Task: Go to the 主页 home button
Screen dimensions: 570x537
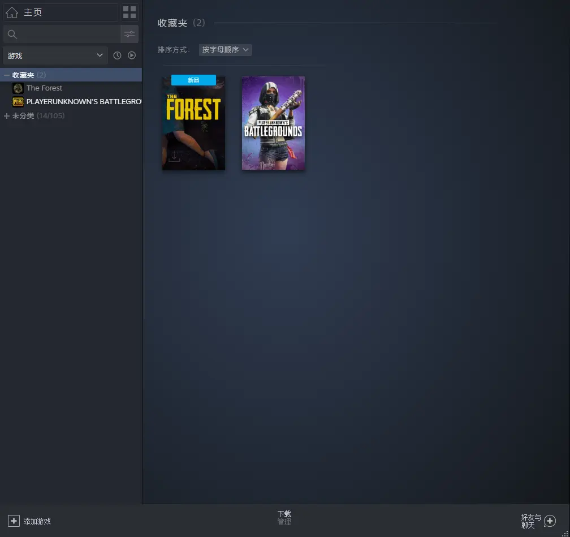Action: click(x=61, y=12)
